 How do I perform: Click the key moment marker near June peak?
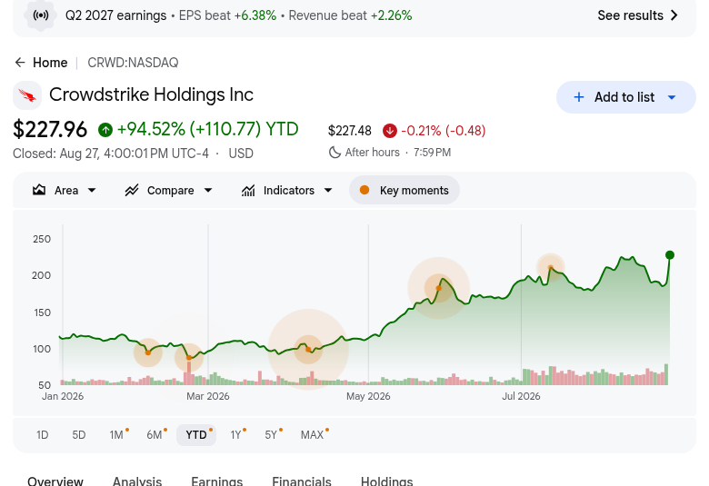[439, 288]
